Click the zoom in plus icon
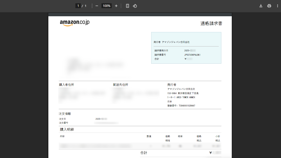Screen dimensions: 281x158 pyautogui.click(x=116, y=6)
